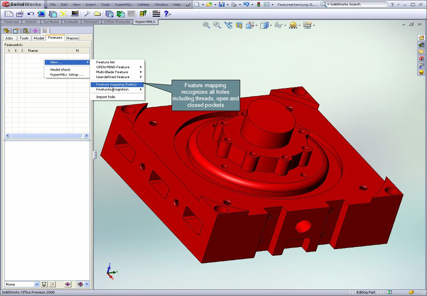Click the yellow folder icon in hyperMILL toolbar
The image size is (427, 296).
coord(97,14)
